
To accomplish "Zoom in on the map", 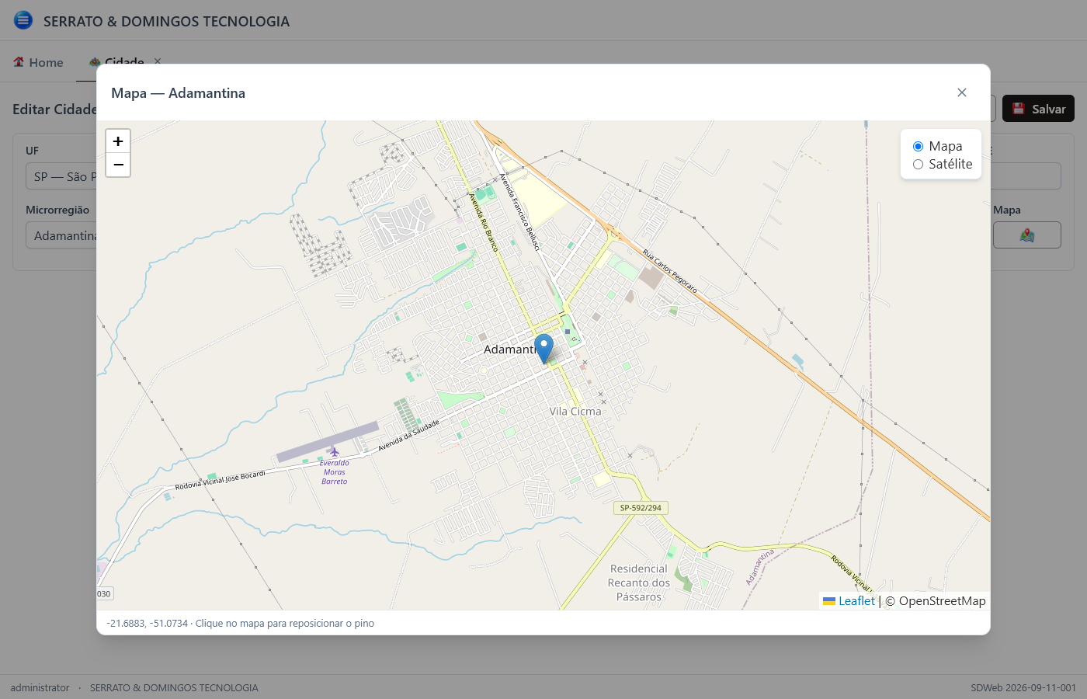I will 118,141.
